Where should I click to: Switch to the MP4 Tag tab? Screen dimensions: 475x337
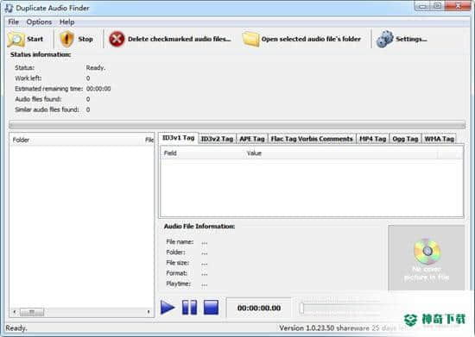(x=372, y=139)
